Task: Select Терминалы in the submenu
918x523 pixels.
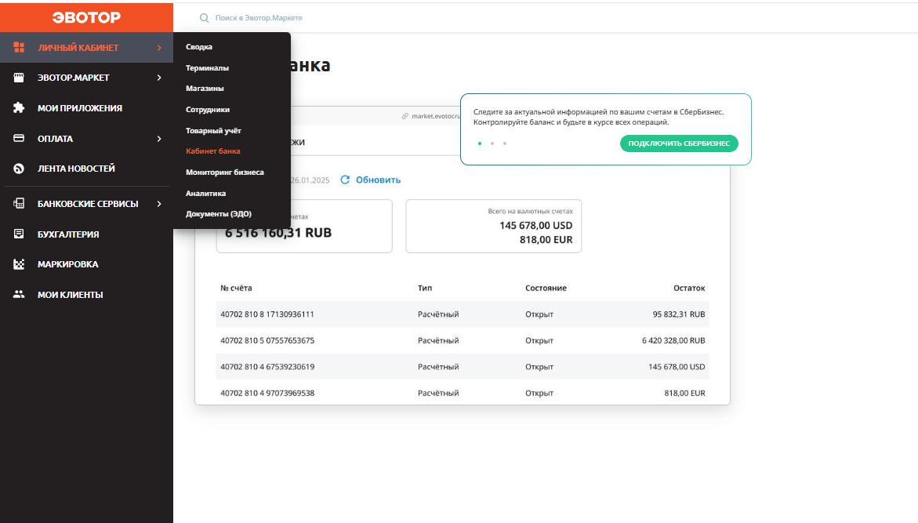Action: click(x=207, y=68)
